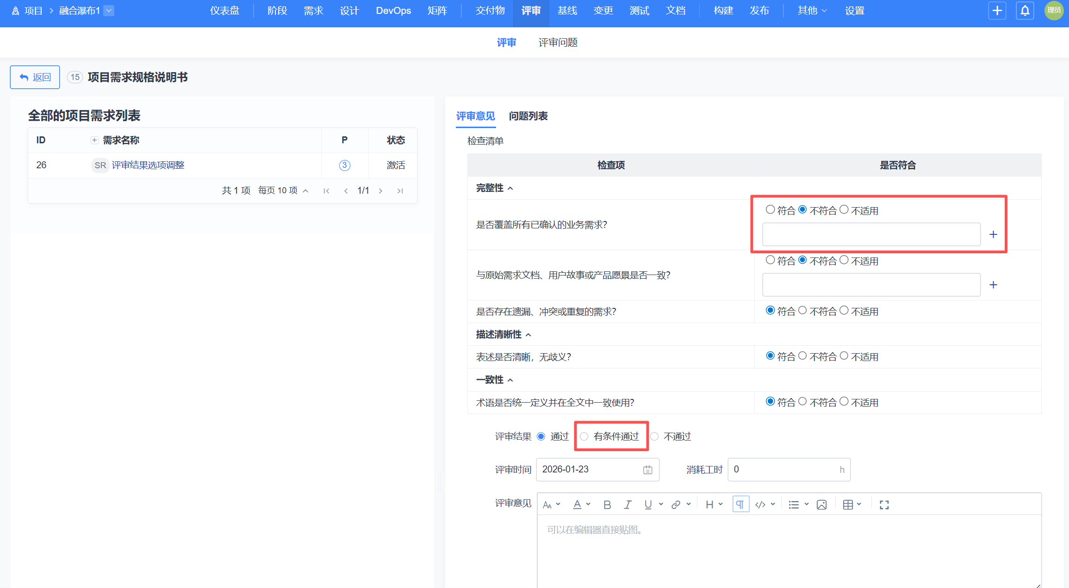This screenshot has height=588, width=1069.
Task: Open 评审问题 sub-navigation tab
Action: (558, 43)
